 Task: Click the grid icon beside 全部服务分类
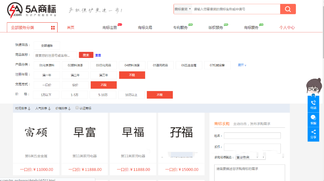53,28
